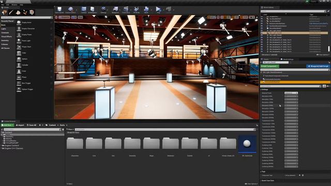Click the Blueprints toolbar icon
This screenshot has height=186, width=331.
tap(115, 9)
